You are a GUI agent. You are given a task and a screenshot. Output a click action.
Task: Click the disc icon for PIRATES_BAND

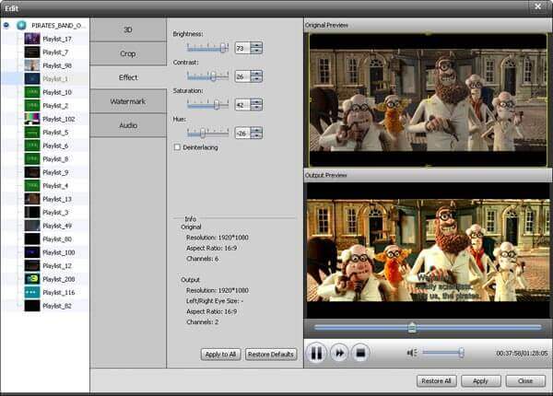pos(21,25)
